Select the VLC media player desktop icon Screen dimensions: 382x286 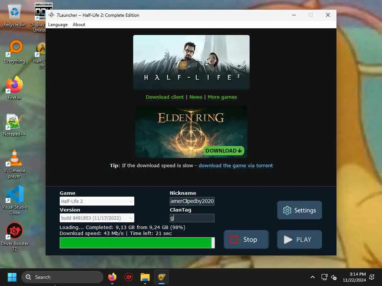click(15, 164)
